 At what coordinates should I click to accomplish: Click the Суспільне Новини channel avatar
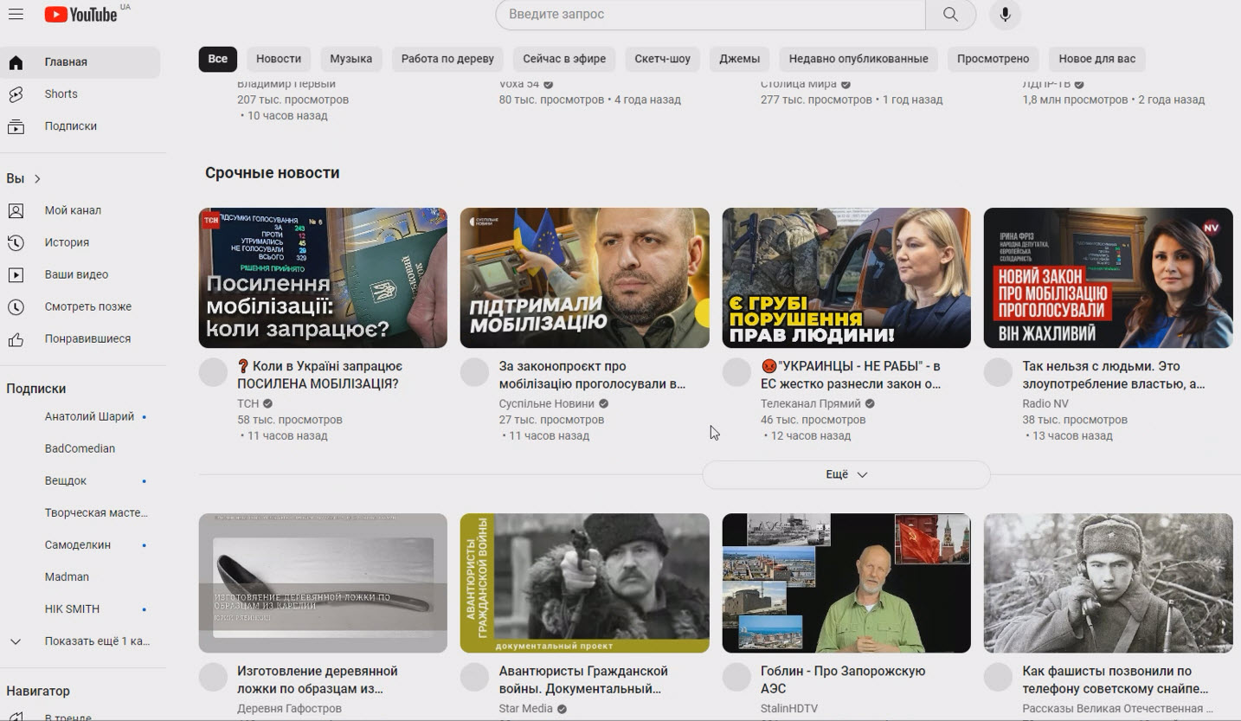pyautogui.click(x=474, y=372)
